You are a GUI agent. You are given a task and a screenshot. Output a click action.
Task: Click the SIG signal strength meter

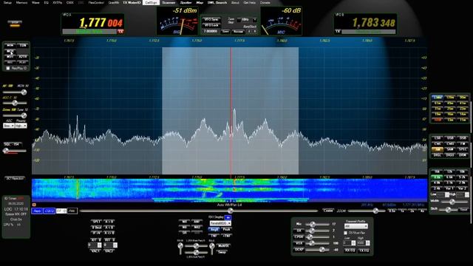coord(177,21)
